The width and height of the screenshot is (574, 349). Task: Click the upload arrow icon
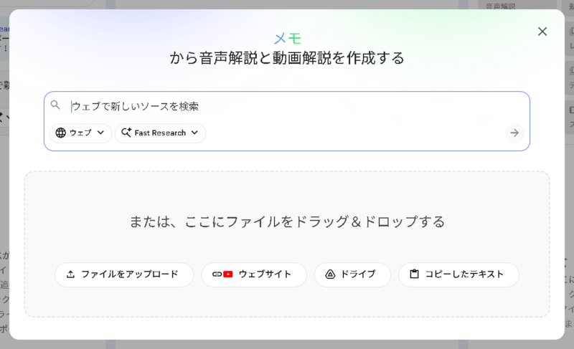(x=70, y=274)
